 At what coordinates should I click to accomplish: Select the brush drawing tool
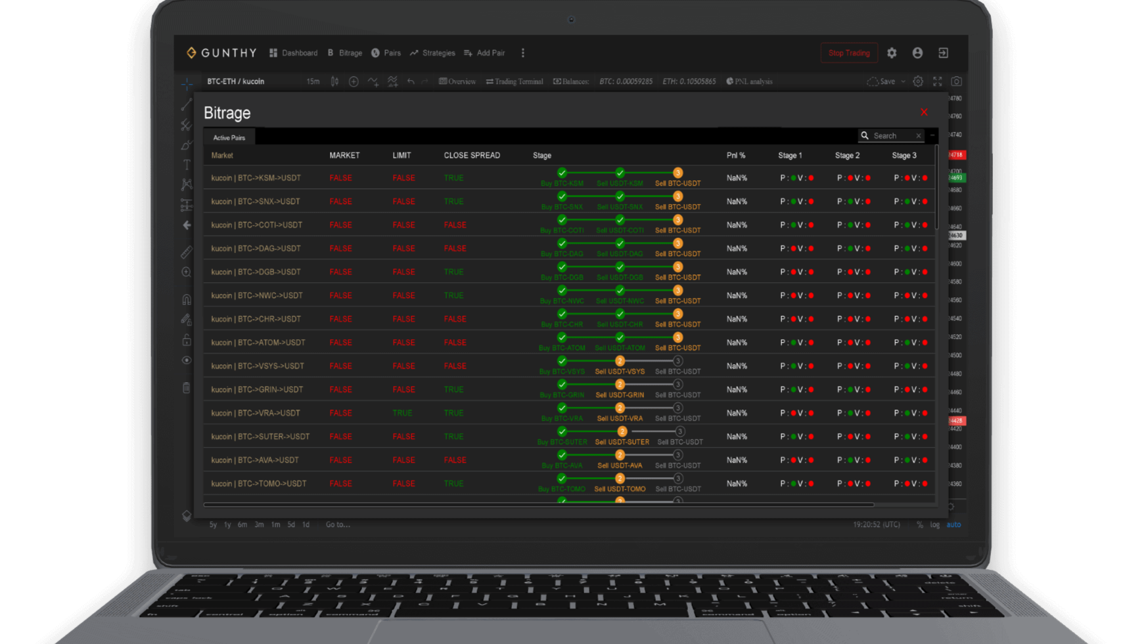coord(187,145)
